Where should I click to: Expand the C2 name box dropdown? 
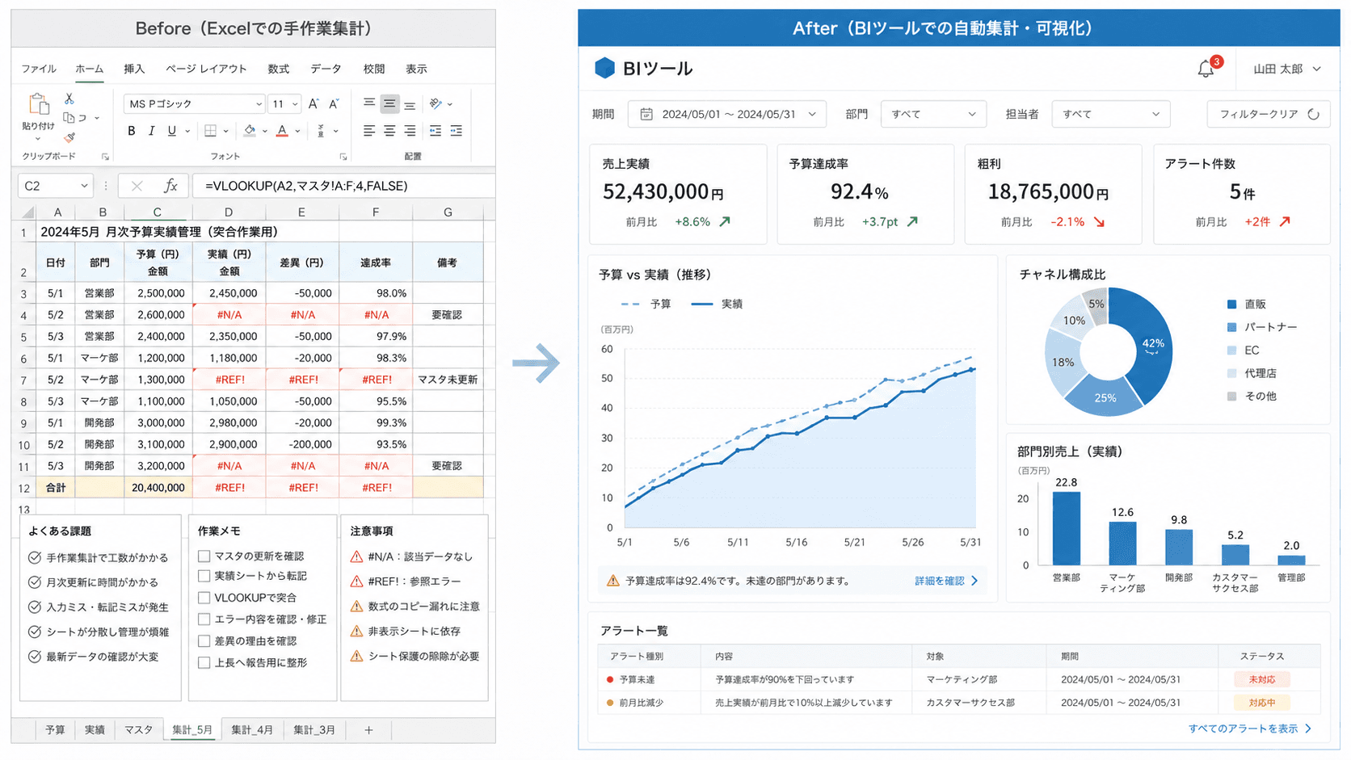[84, 186]
